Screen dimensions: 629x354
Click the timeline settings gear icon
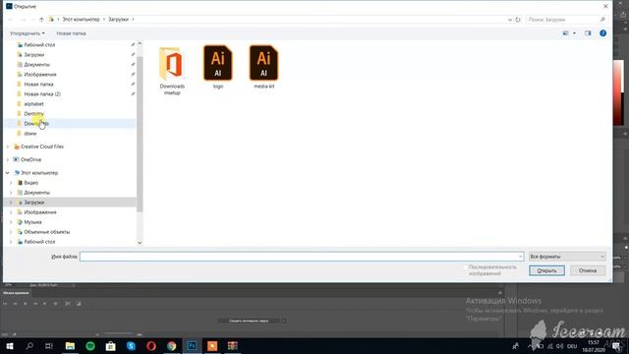pos(55,304)
